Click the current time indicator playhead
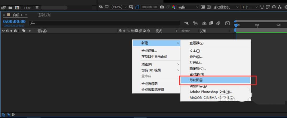This screenshot has width=287, height=118. click(x=236, y=25)
